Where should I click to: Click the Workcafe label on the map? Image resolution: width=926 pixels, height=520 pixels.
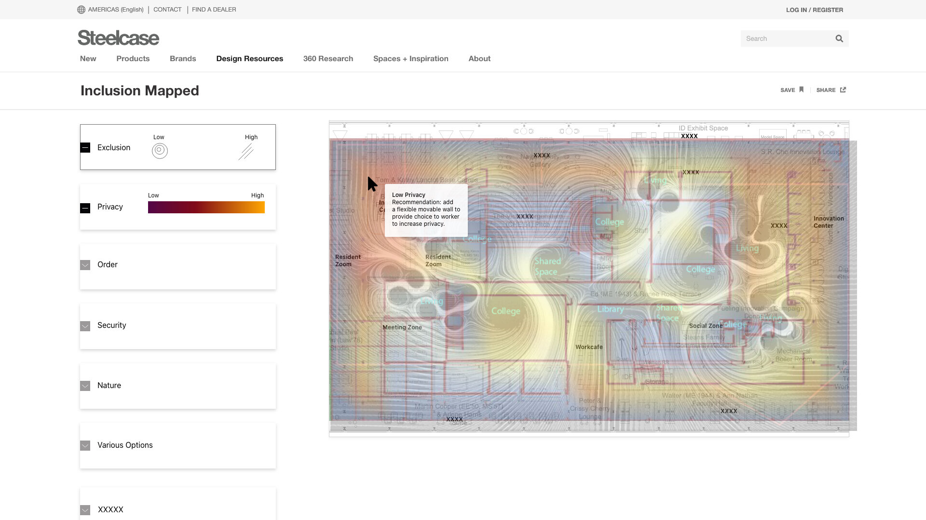[x=589, y=347]
